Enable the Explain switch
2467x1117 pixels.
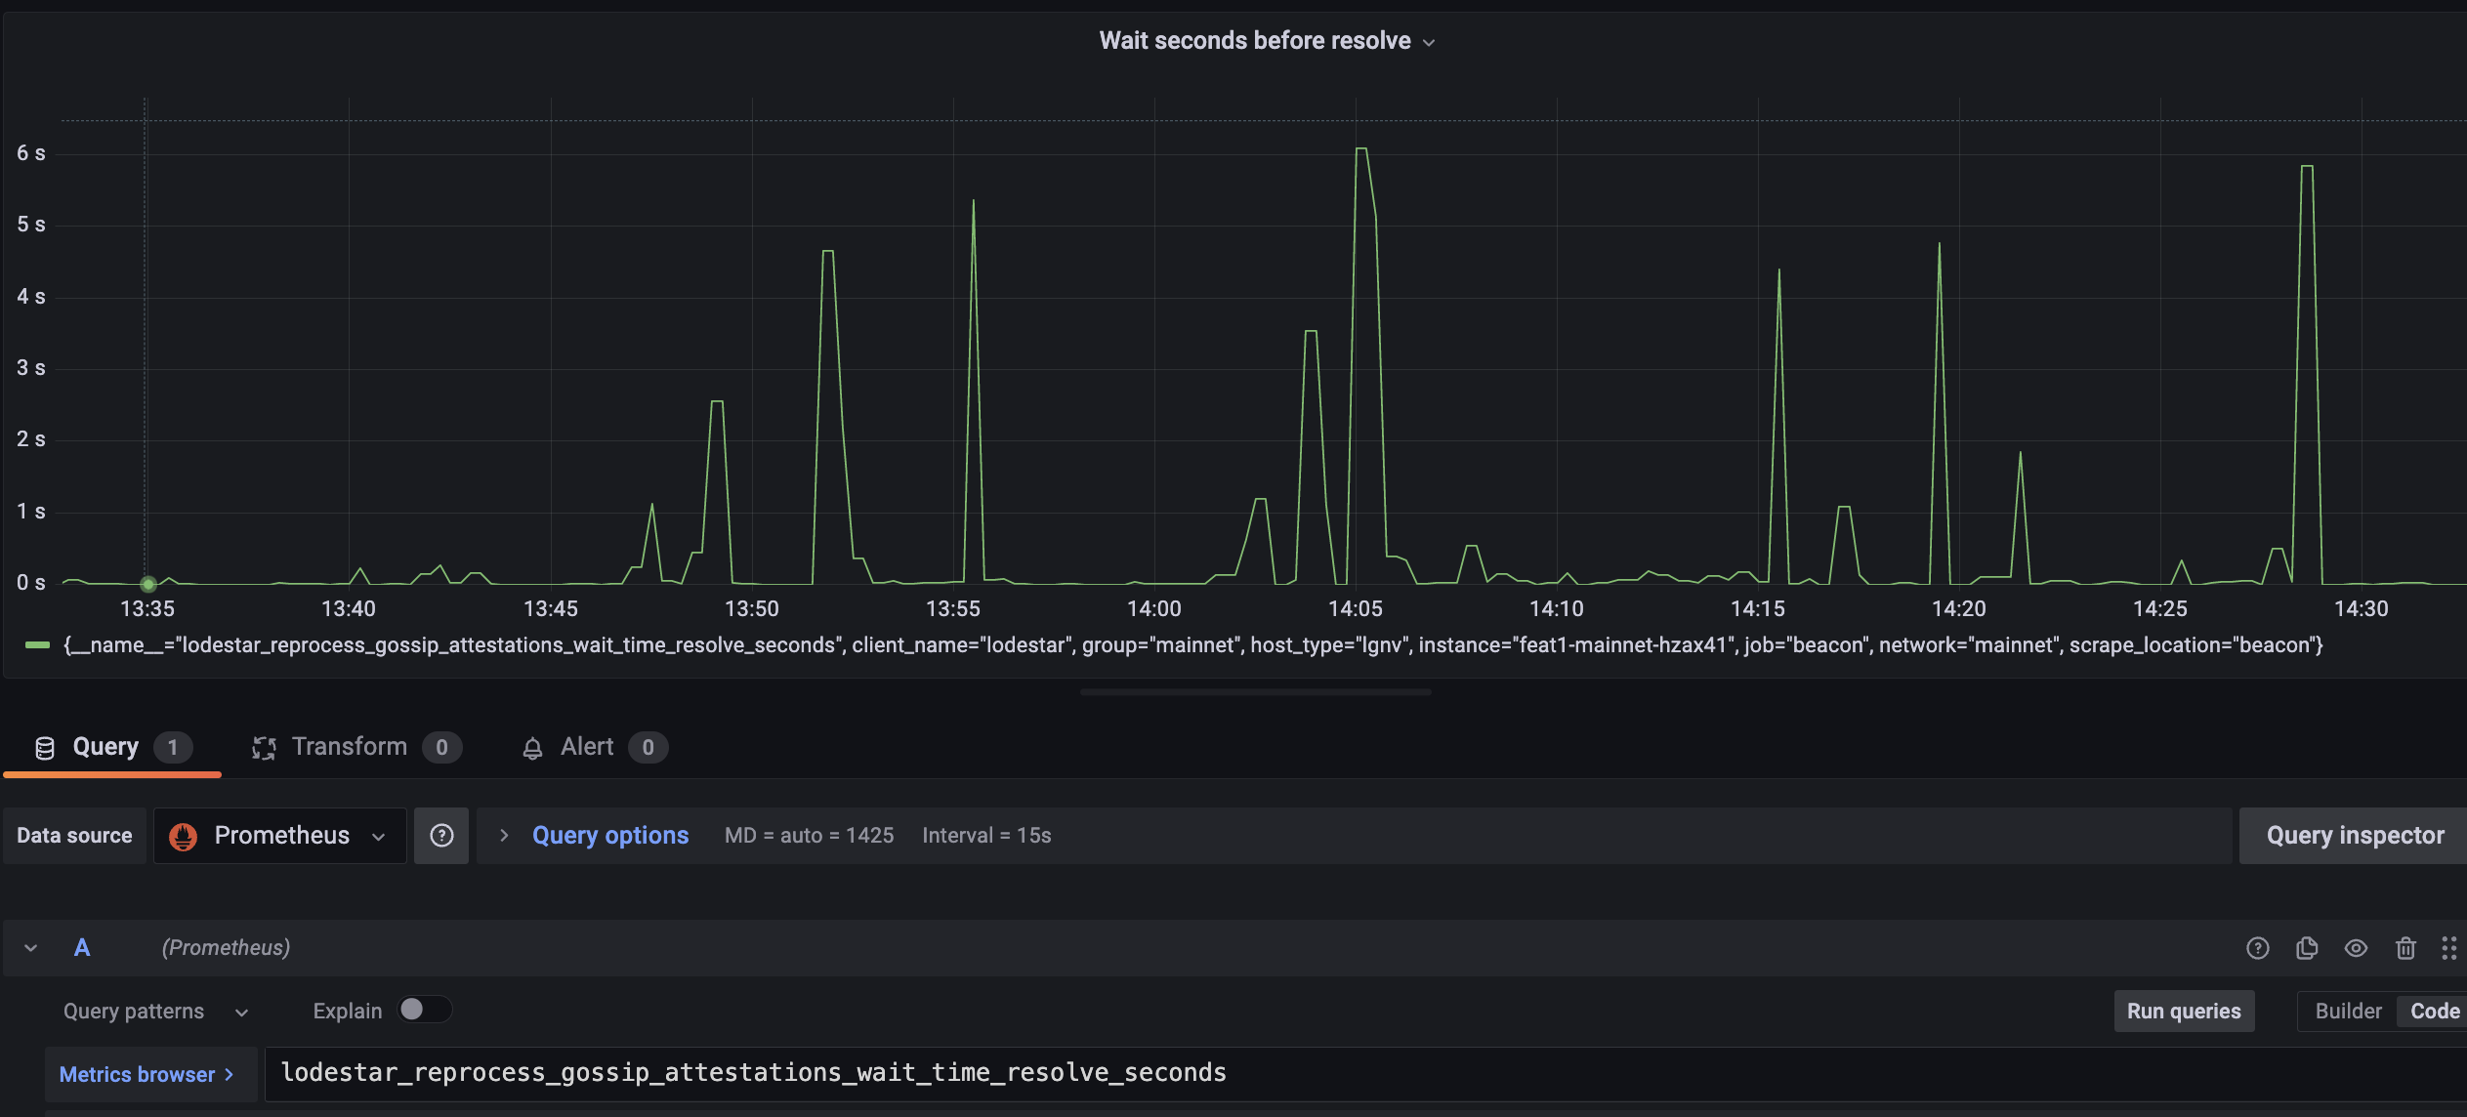pyautogui.click(x=424, y=1010)
